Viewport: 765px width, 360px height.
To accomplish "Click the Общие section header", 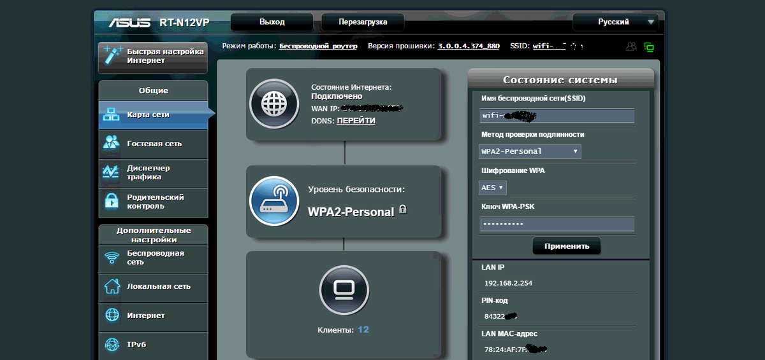I will (x=154, y=90).
